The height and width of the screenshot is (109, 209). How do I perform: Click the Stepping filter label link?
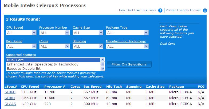tap(79, 41)
